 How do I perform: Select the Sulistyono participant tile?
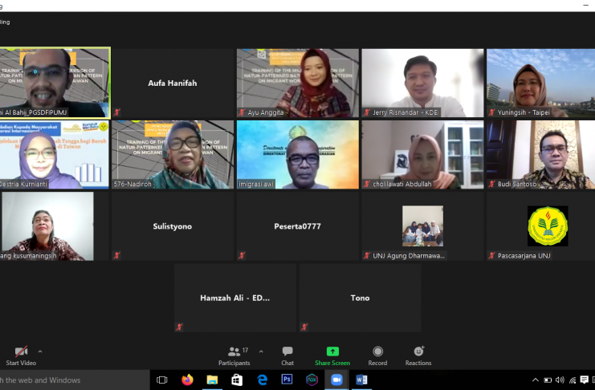click(173, 226)
